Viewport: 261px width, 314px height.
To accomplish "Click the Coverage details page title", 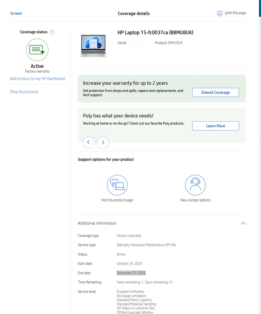I will point(134,13).
